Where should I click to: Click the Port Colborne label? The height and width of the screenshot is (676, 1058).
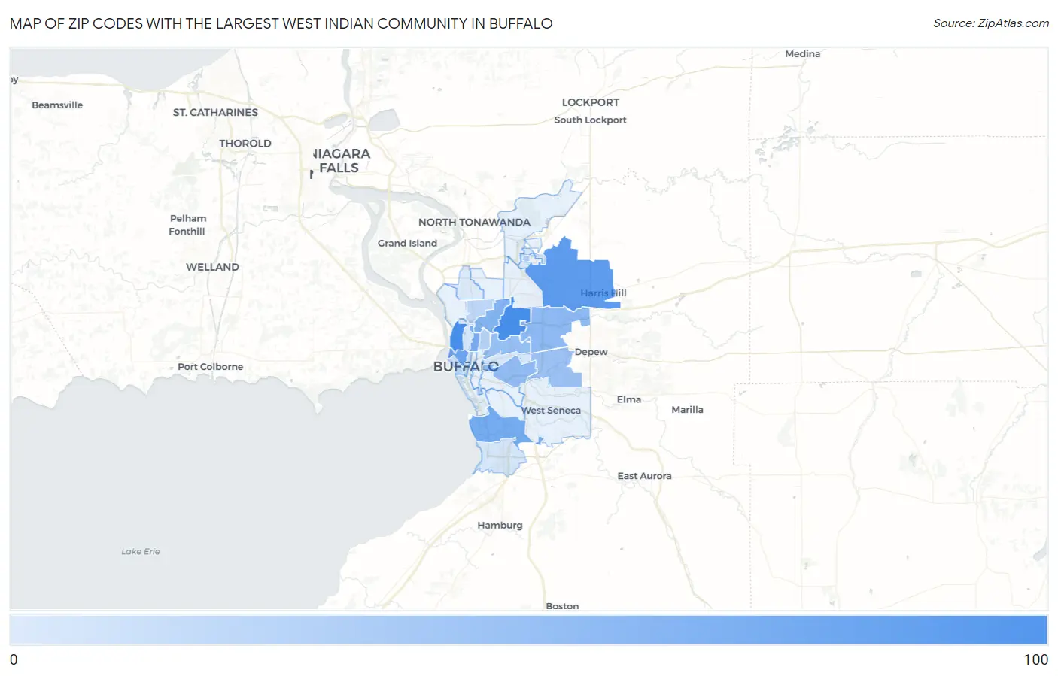pyautogui.click(x=210, y=367)
